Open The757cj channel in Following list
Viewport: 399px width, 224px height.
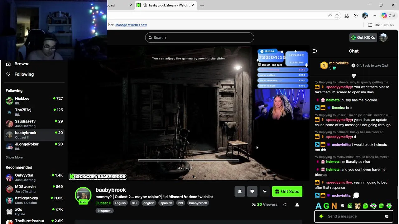(34, 112)
